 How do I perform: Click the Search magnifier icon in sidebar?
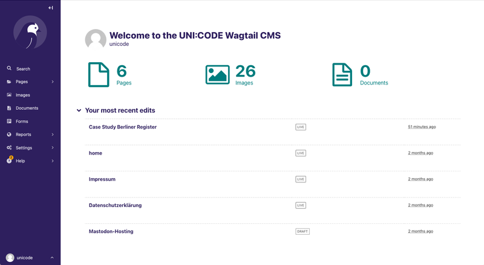pyautogui.click(x=9, y=68)
